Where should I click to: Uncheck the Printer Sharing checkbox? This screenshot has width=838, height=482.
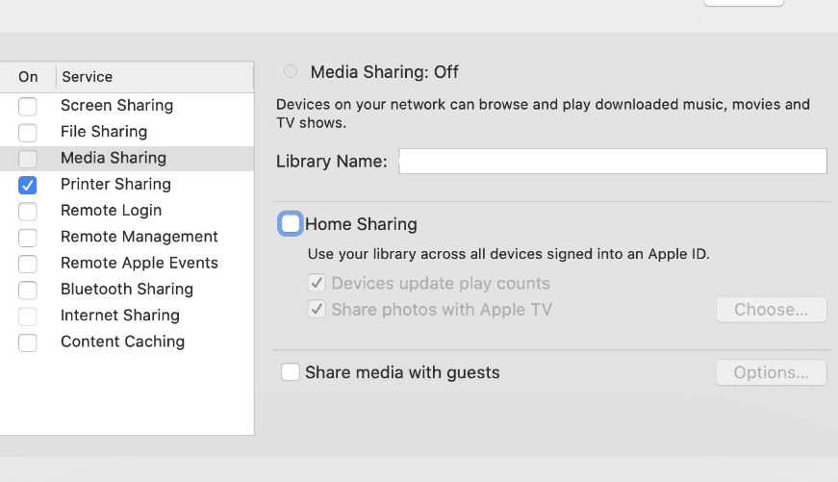click(x=28, y=185)
